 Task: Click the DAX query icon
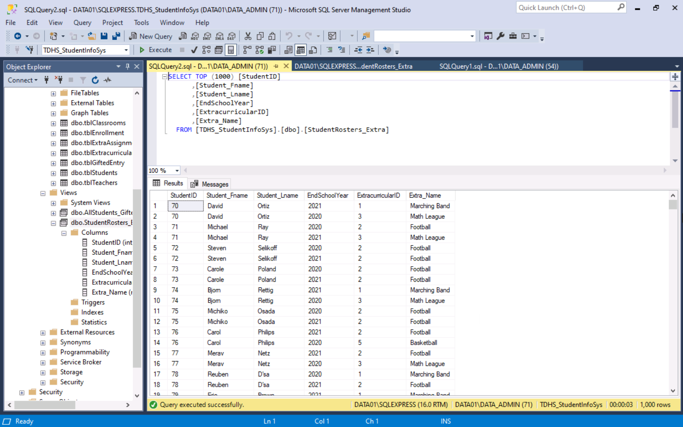tap(232, 36)
